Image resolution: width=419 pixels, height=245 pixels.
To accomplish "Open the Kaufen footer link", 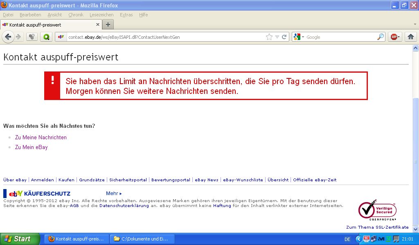I will tap(67, 180).
